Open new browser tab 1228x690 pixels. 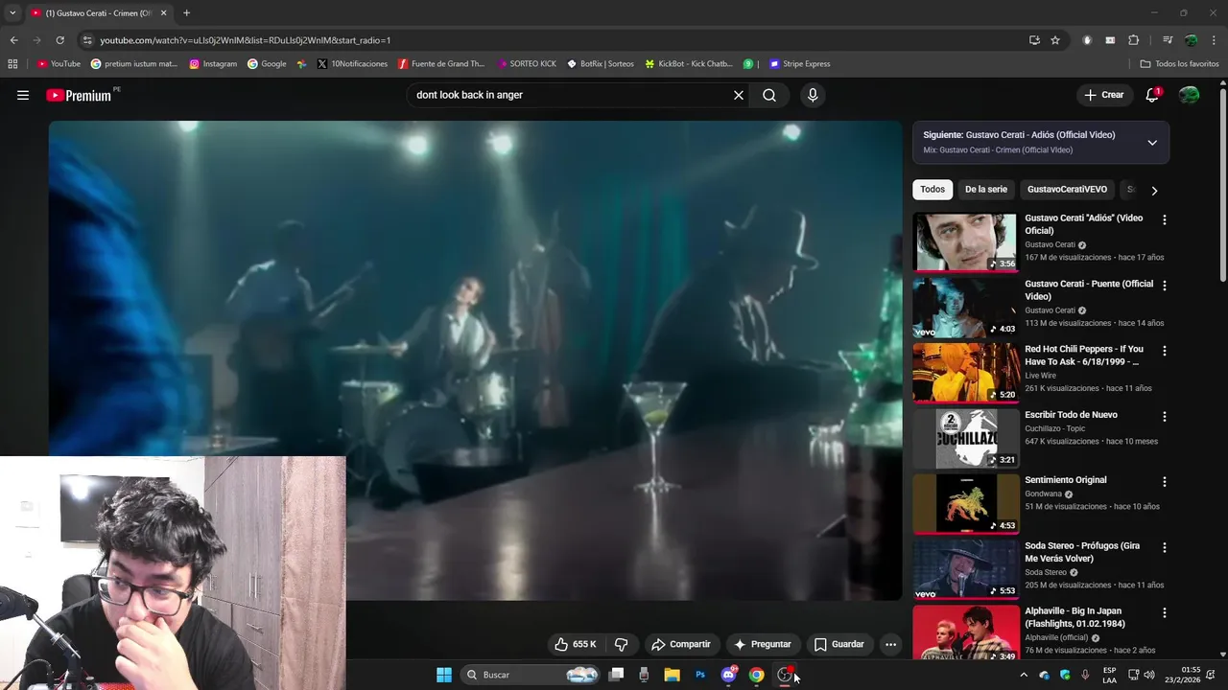click(x=186, y=13)
